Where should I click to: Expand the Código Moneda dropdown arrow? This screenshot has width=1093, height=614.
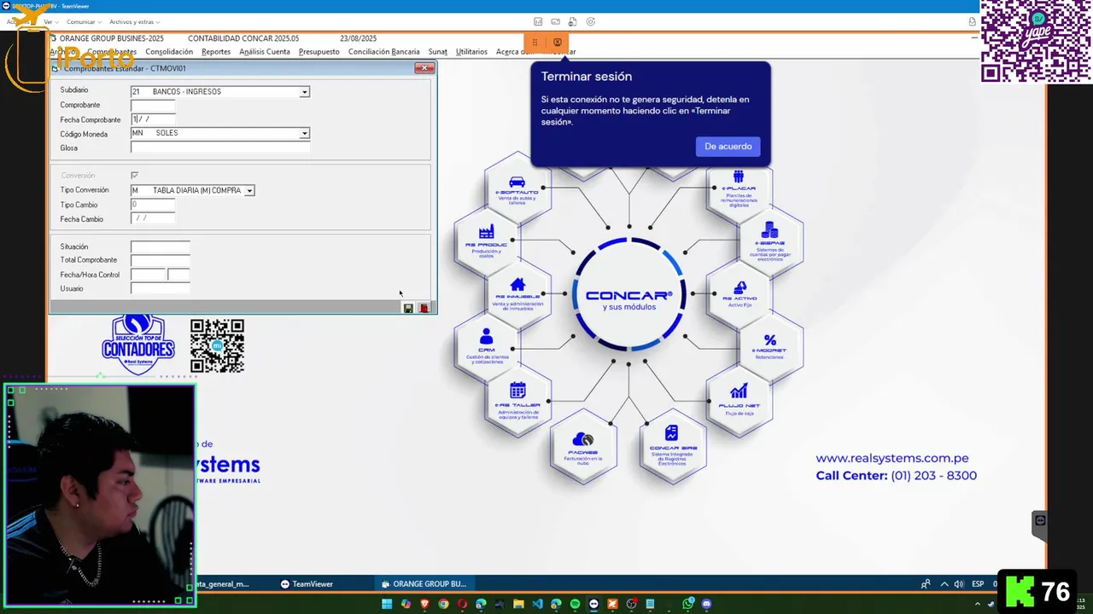pos(304,134)
